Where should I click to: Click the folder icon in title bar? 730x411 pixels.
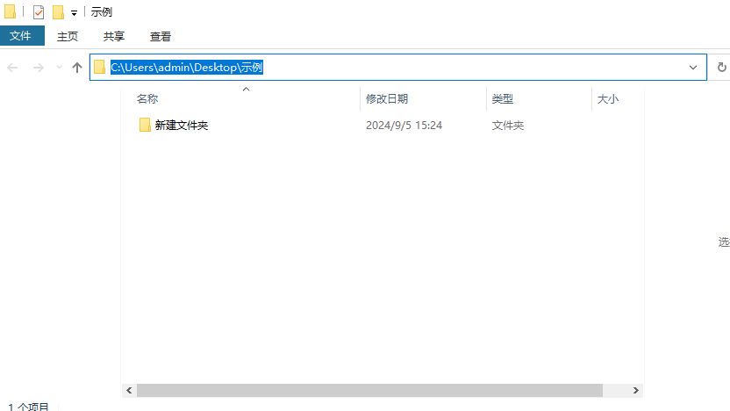tap(10, 11)
